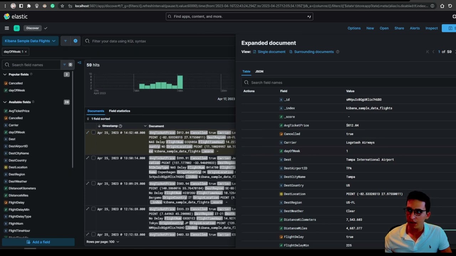456x256 pixels.
Task: Click the tallest histogram bar near 19th
Action: click(180, 82)
